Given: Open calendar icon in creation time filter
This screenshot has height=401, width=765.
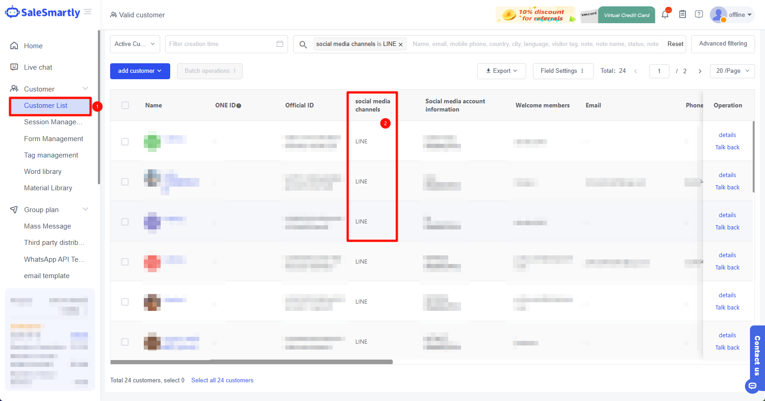Looking at the screenshot, I should coord(280,44).
